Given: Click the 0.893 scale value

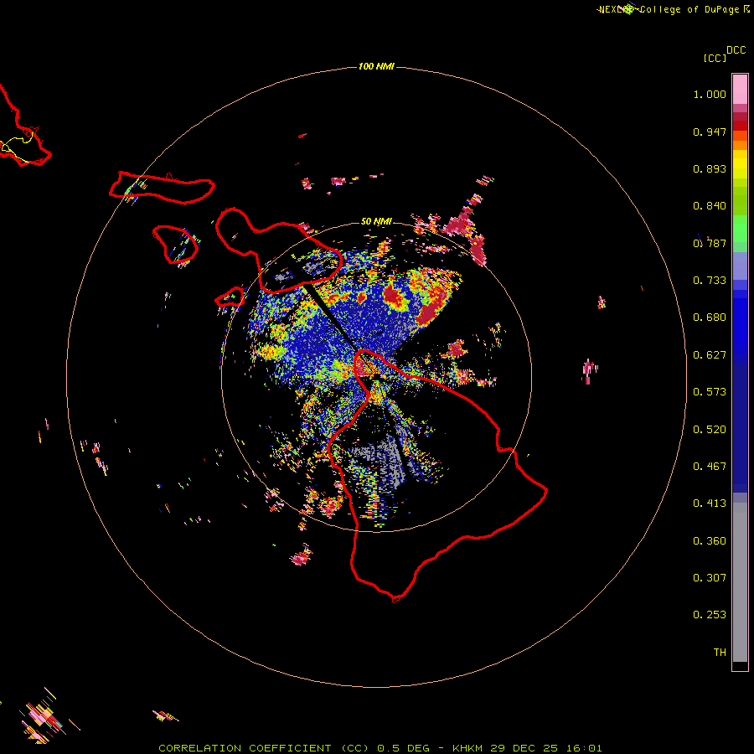Looking at the screenshot, I should 710,168.
